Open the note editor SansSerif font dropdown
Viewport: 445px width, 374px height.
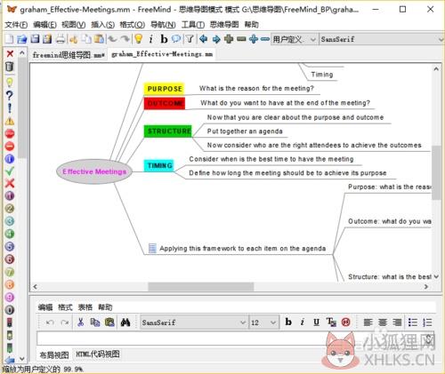(x=194, y=322)
